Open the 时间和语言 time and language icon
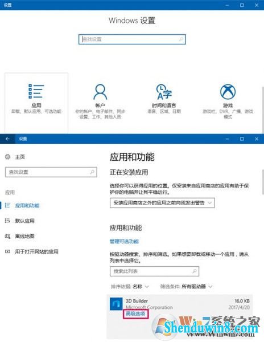264x342 pixels. [x=164, y=92]
